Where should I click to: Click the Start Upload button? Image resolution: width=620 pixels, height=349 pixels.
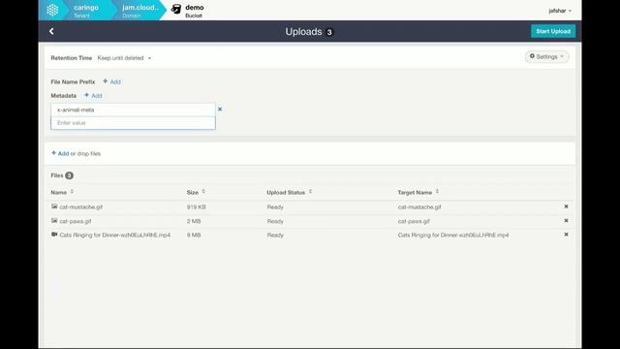(553, 31)
